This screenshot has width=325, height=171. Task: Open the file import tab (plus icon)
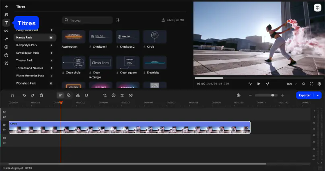(6, 6)
